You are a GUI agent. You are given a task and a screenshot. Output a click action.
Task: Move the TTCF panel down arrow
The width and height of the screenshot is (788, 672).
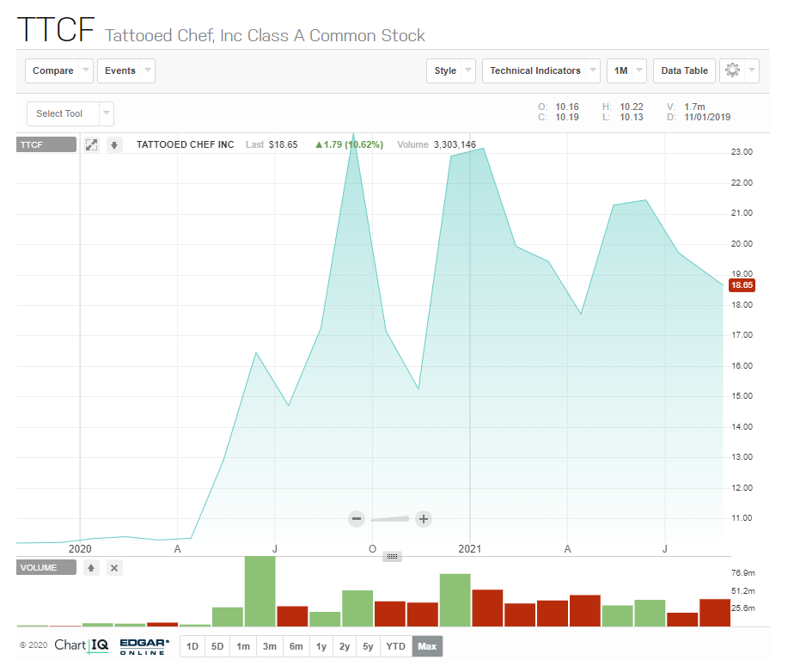click(x=114, y=145)
